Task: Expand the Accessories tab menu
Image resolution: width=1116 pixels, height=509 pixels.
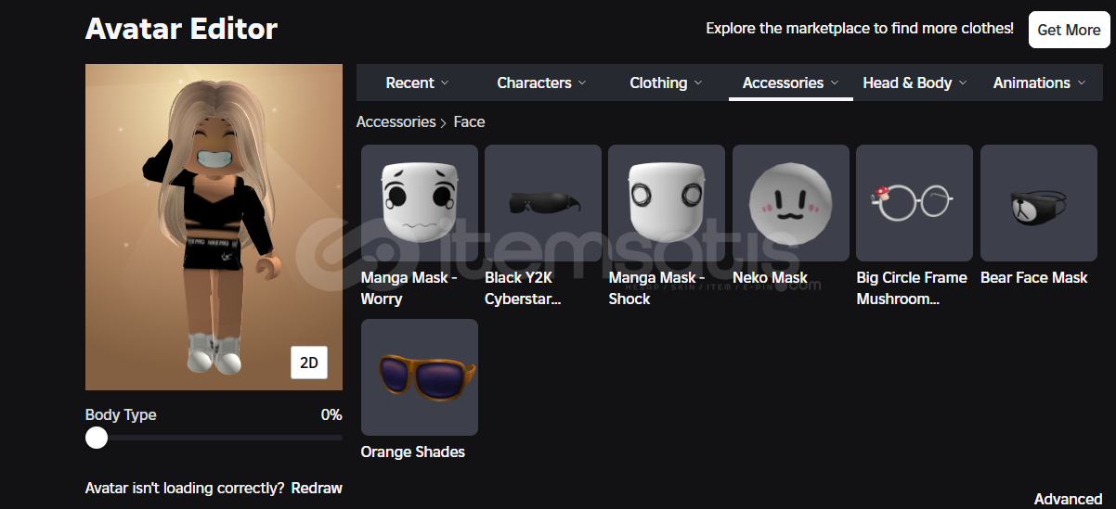Action: coord(791,83)
